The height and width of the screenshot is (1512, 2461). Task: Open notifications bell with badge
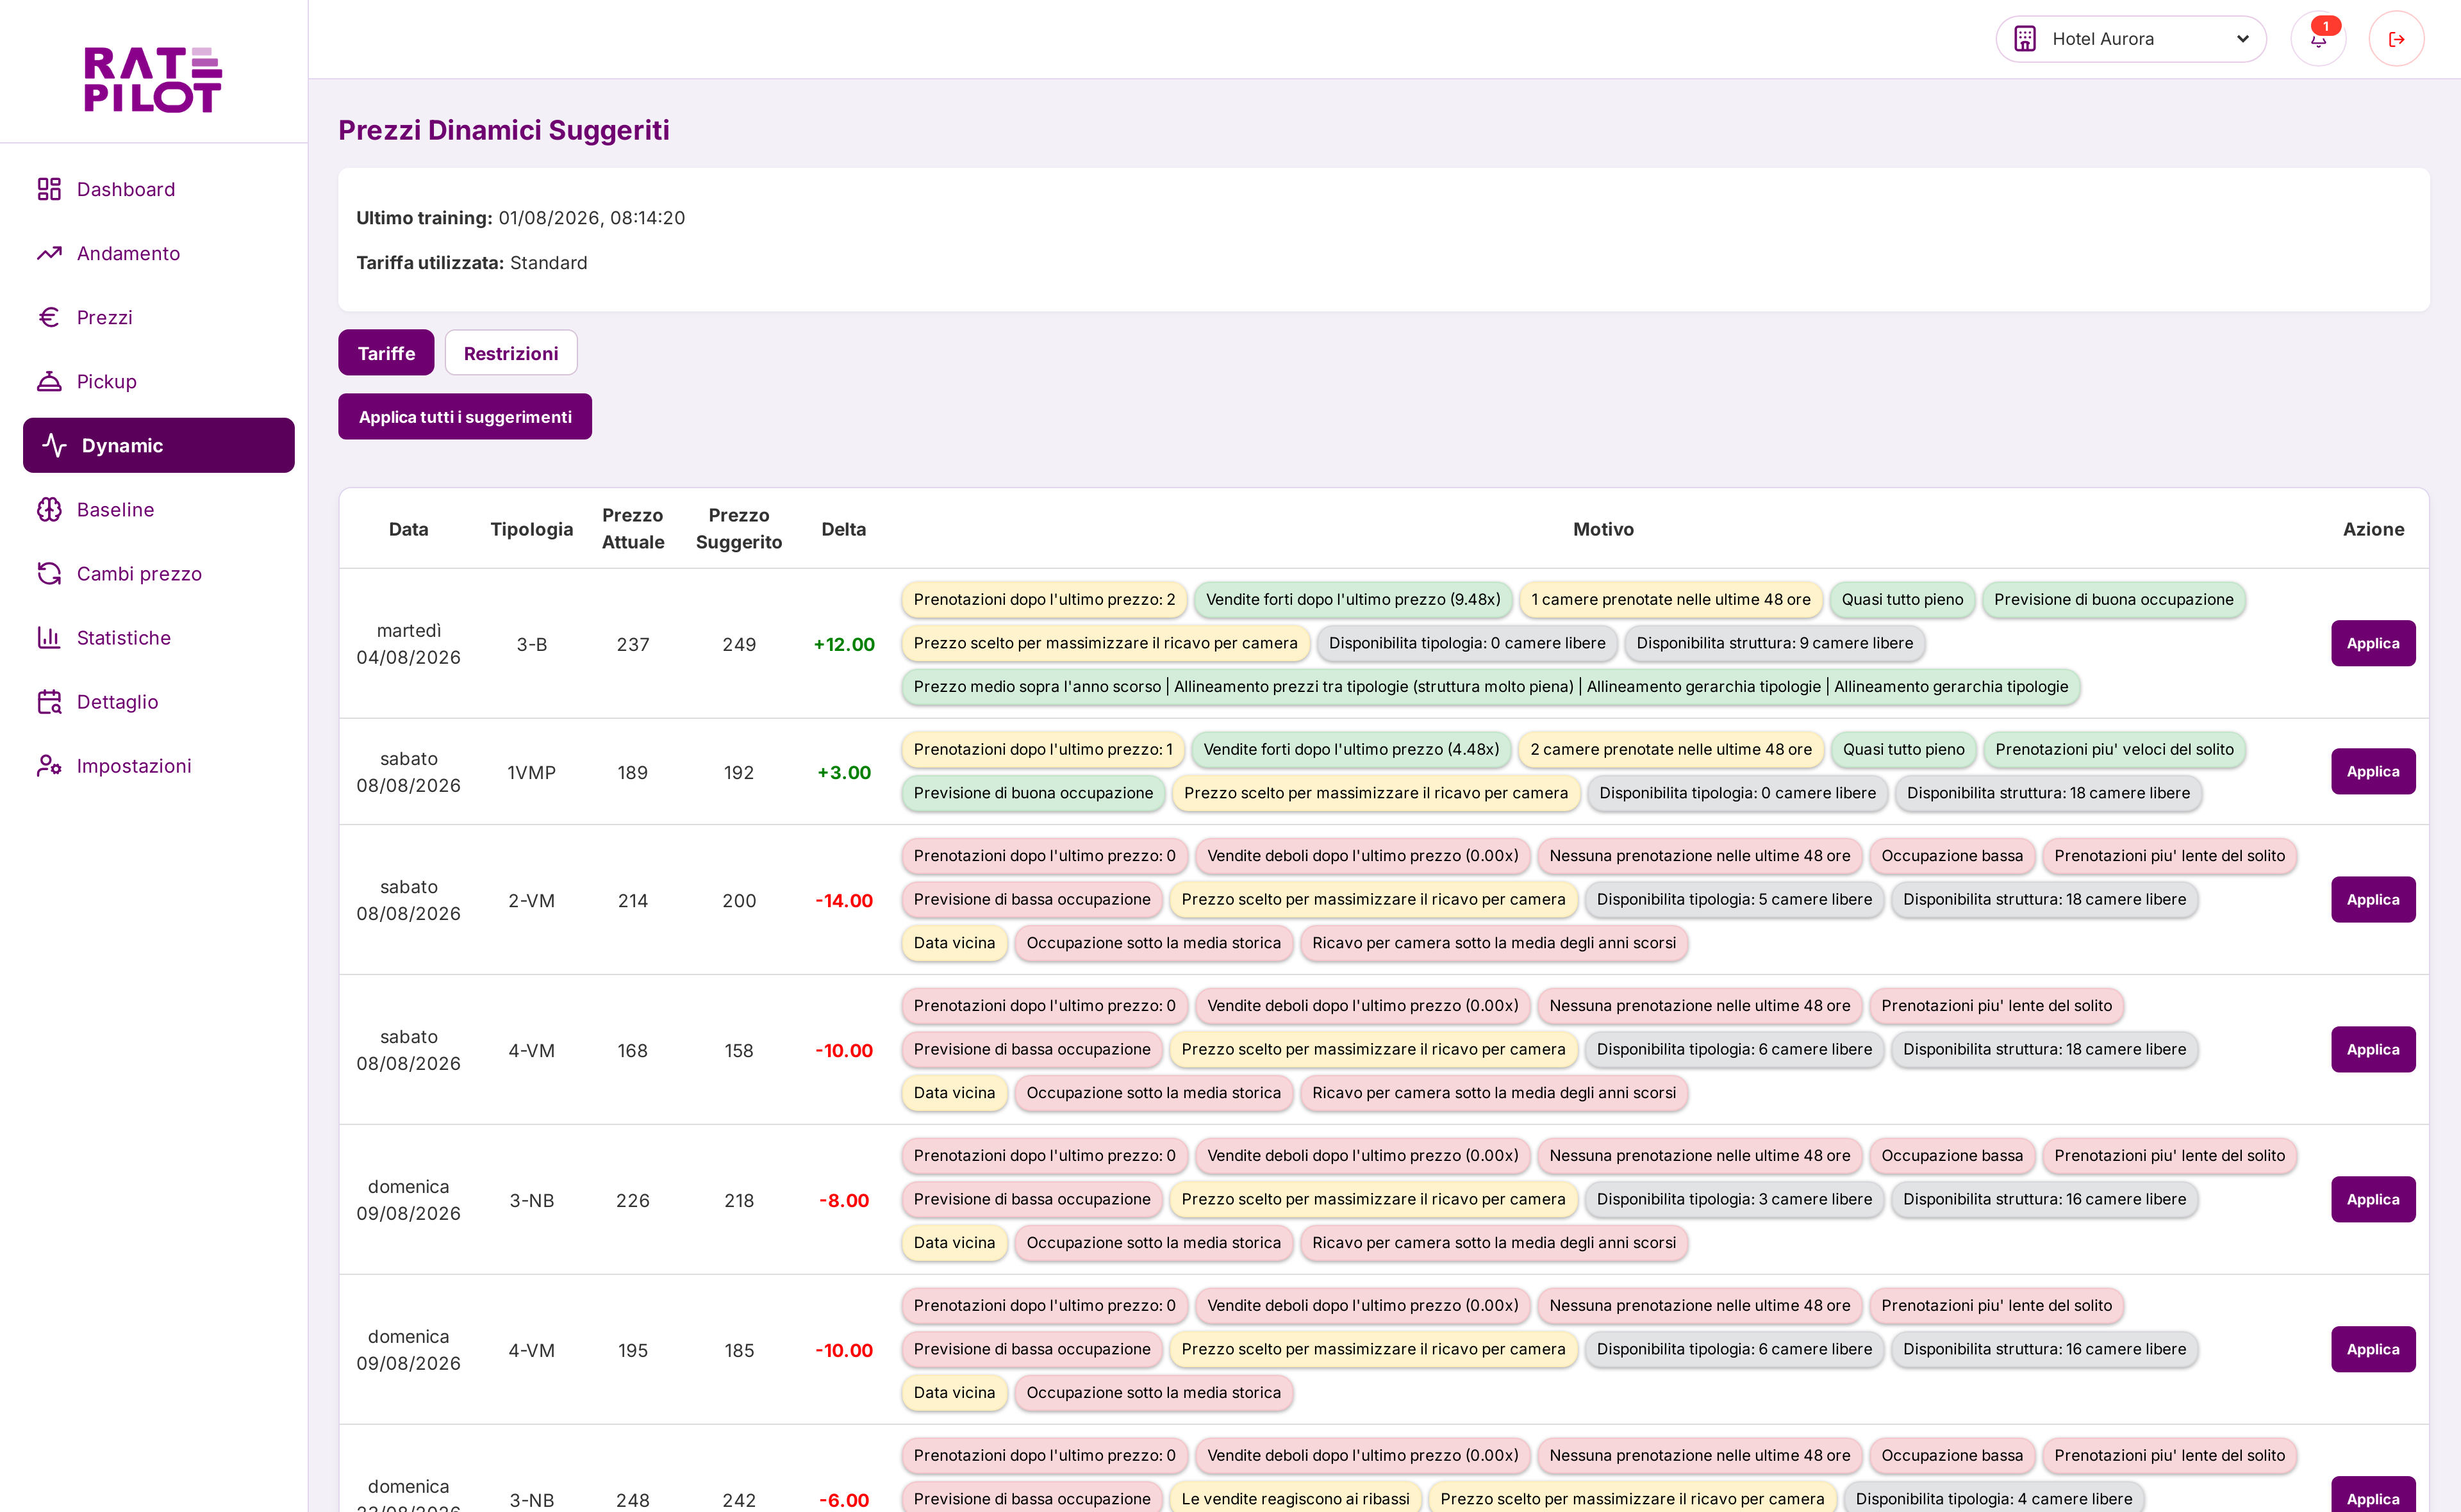(2318, 39)
